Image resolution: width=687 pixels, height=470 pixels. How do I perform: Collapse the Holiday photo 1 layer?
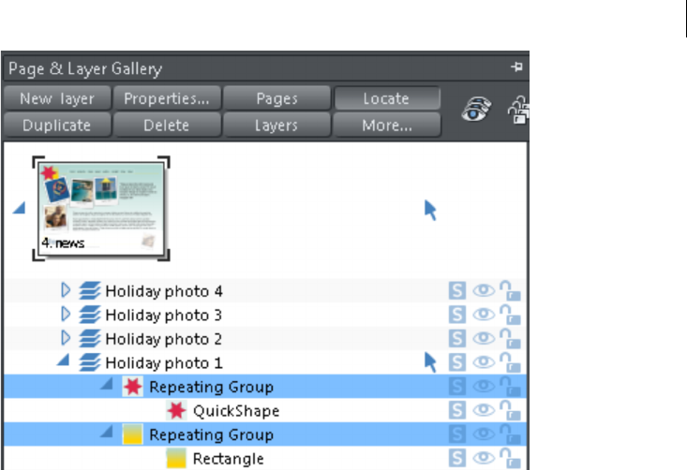click(x=64, y=360)
